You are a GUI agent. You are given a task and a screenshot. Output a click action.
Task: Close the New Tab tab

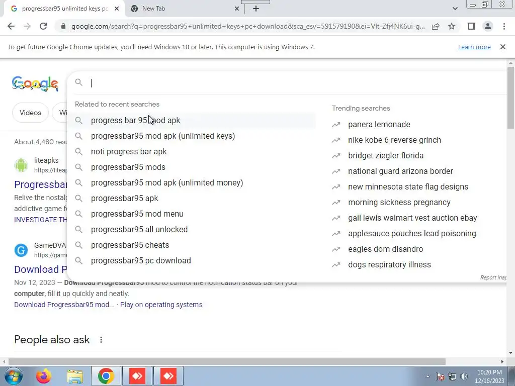click(237, 9)
